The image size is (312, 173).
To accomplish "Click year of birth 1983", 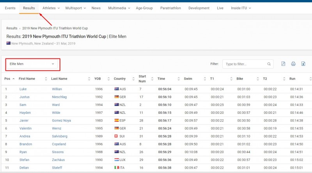I will click(99, 120).
